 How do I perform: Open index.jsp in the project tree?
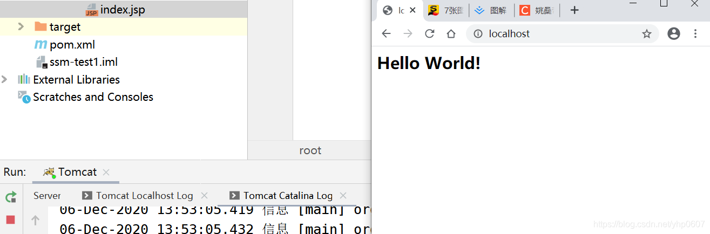pyautogui.click(x=123, y=10)
